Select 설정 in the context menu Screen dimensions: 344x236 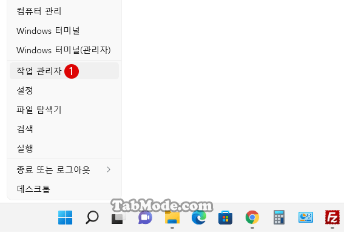tap(64, 90)
